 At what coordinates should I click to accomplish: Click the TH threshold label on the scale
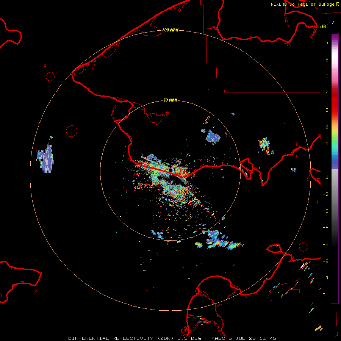pos(325,295)
